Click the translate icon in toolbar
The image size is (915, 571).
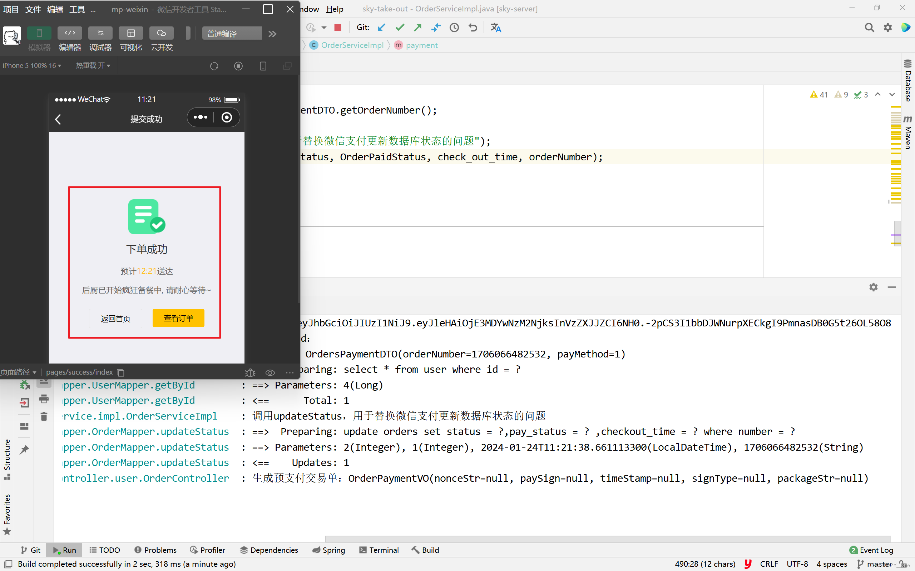click(x=495, y=27)
